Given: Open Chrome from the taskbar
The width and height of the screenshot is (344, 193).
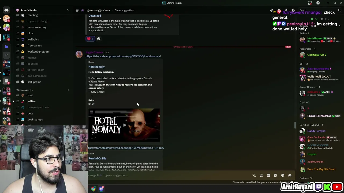Looking at the screenshot, I should [x=93, y=189].
